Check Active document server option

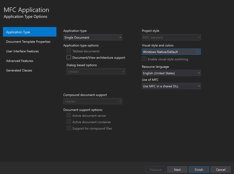[x=69, y=115]
